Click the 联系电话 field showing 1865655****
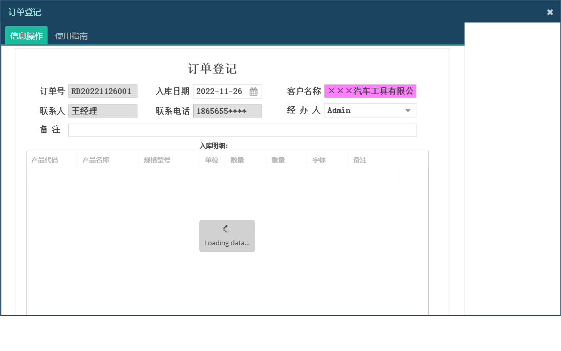 [227, 110]
